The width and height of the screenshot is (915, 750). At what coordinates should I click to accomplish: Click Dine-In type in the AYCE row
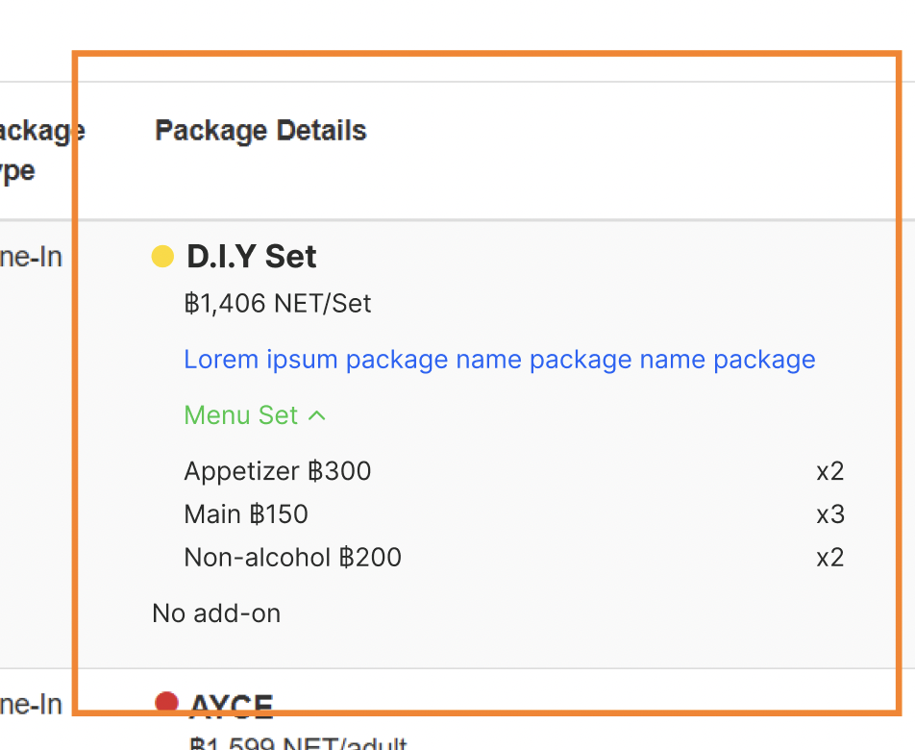tap(29, 705)
